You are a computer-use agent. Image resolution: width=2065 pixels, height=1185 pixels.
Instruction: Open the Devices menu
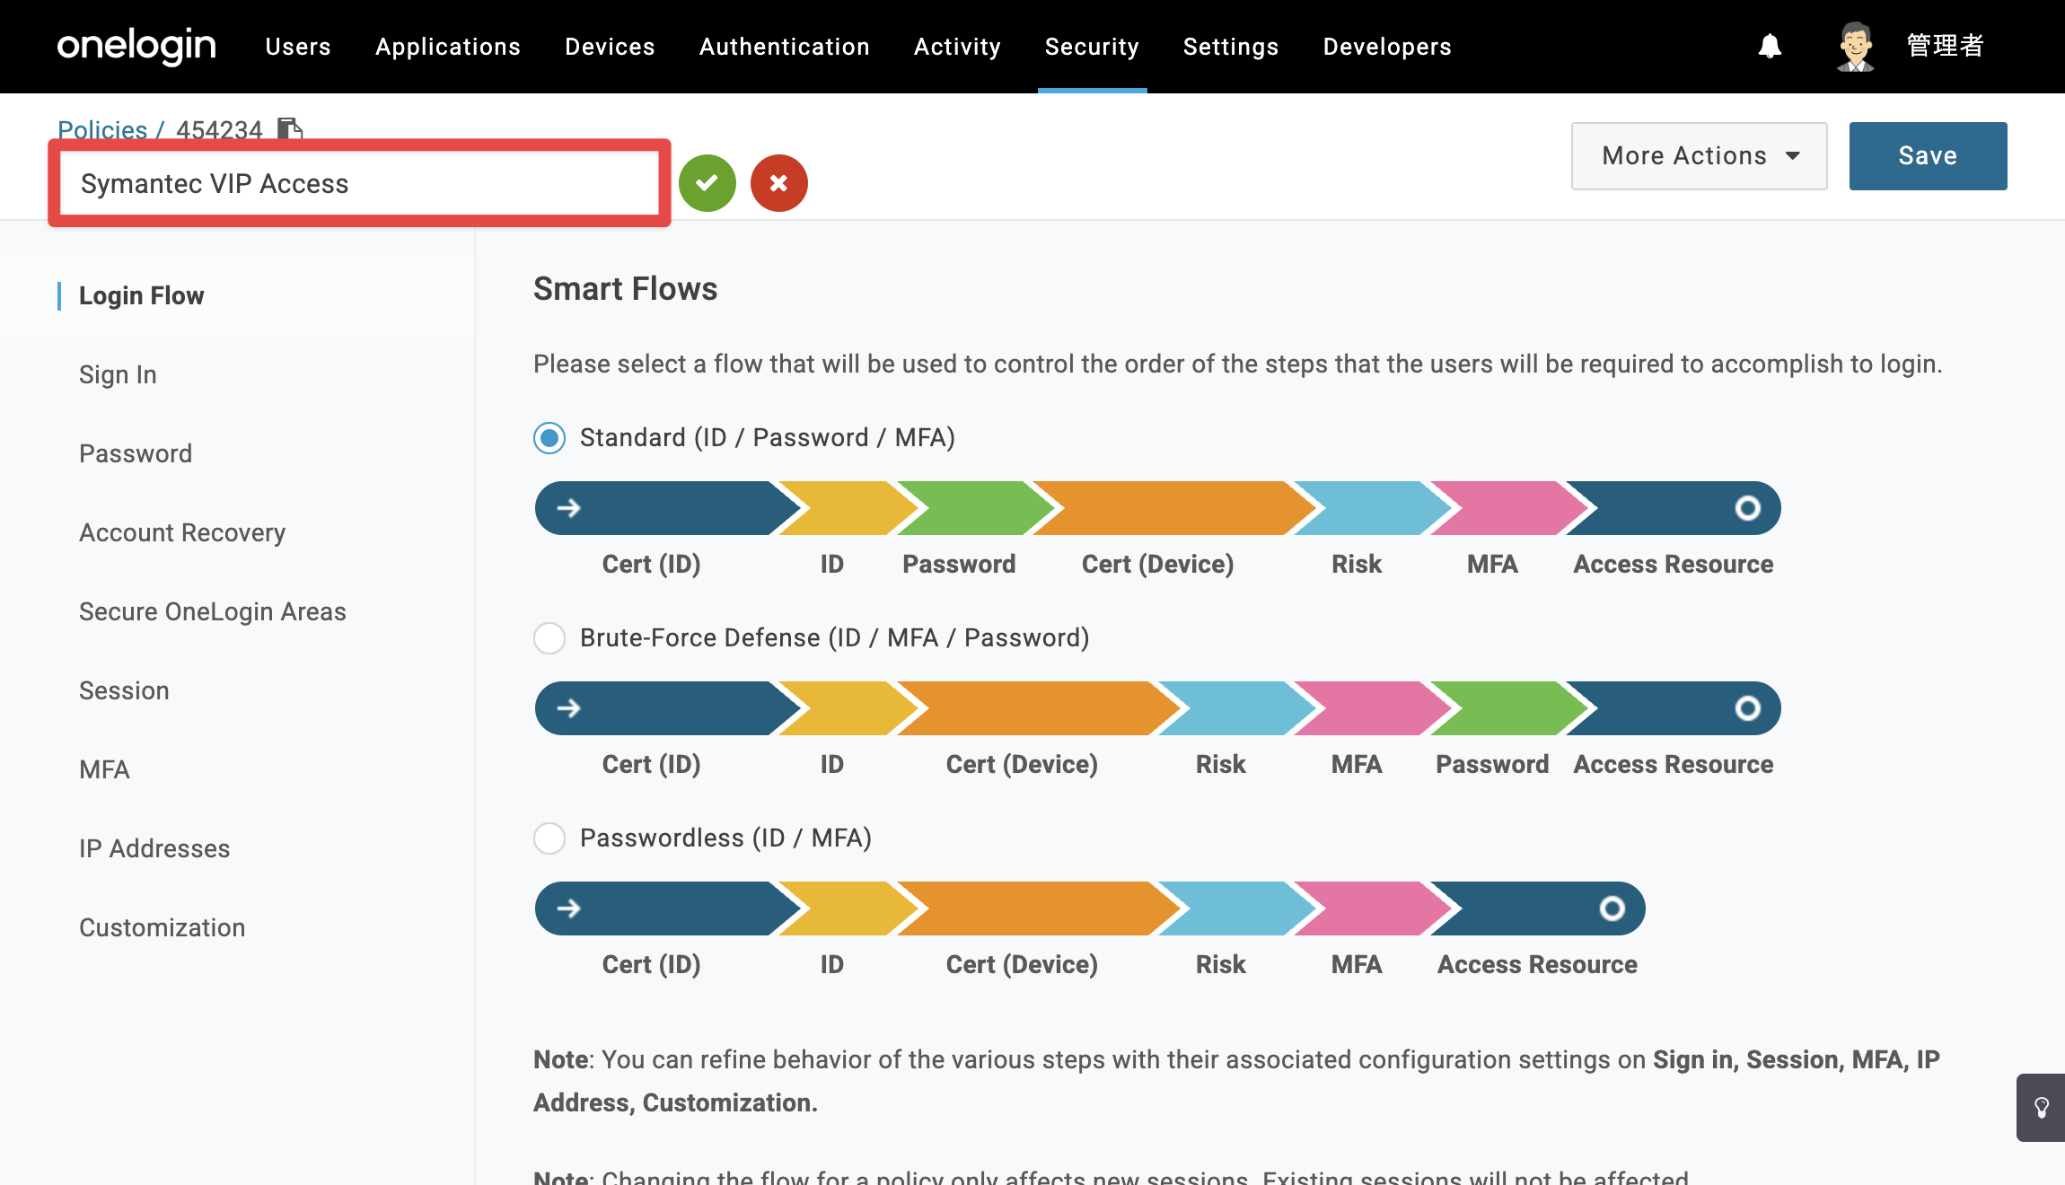tap(610, 47)
